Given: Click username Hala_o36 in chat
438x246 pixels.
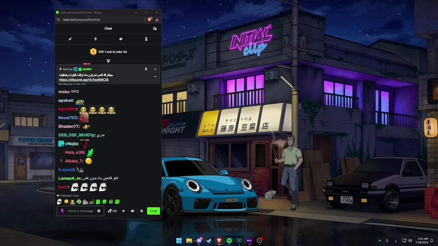Looking at the screenshot, I should [x=74, y=152].
